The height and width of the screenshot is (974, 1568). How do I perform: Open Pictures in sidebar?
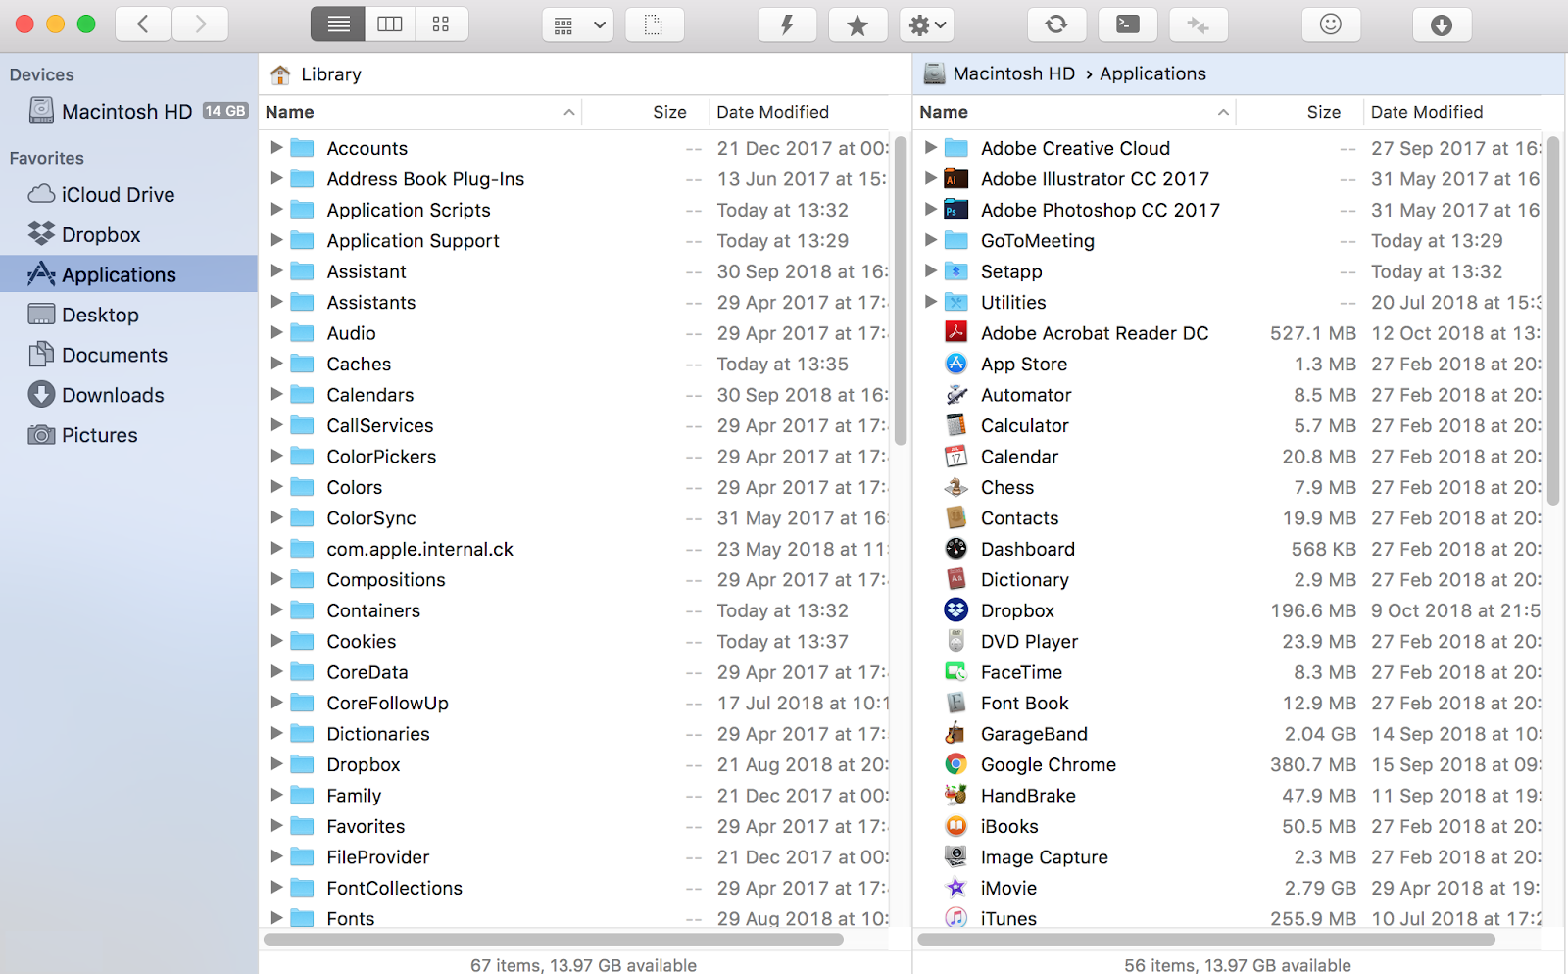pos(128,436)
